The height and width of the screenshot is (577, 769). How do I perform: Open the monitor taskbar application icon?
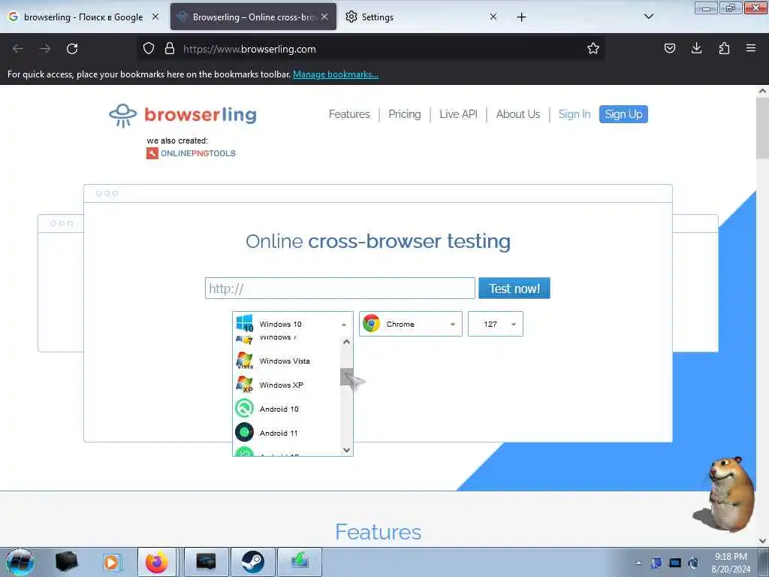tap(206, 562)
